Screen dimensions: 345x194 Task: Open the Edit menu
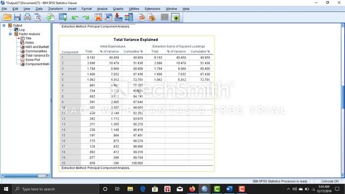[x=15, y=9]
